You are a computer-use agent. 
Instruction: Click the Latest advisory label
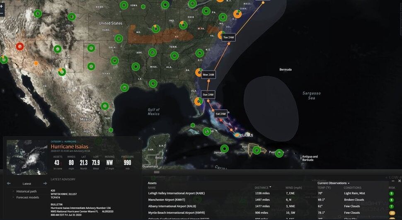[27, 184]
